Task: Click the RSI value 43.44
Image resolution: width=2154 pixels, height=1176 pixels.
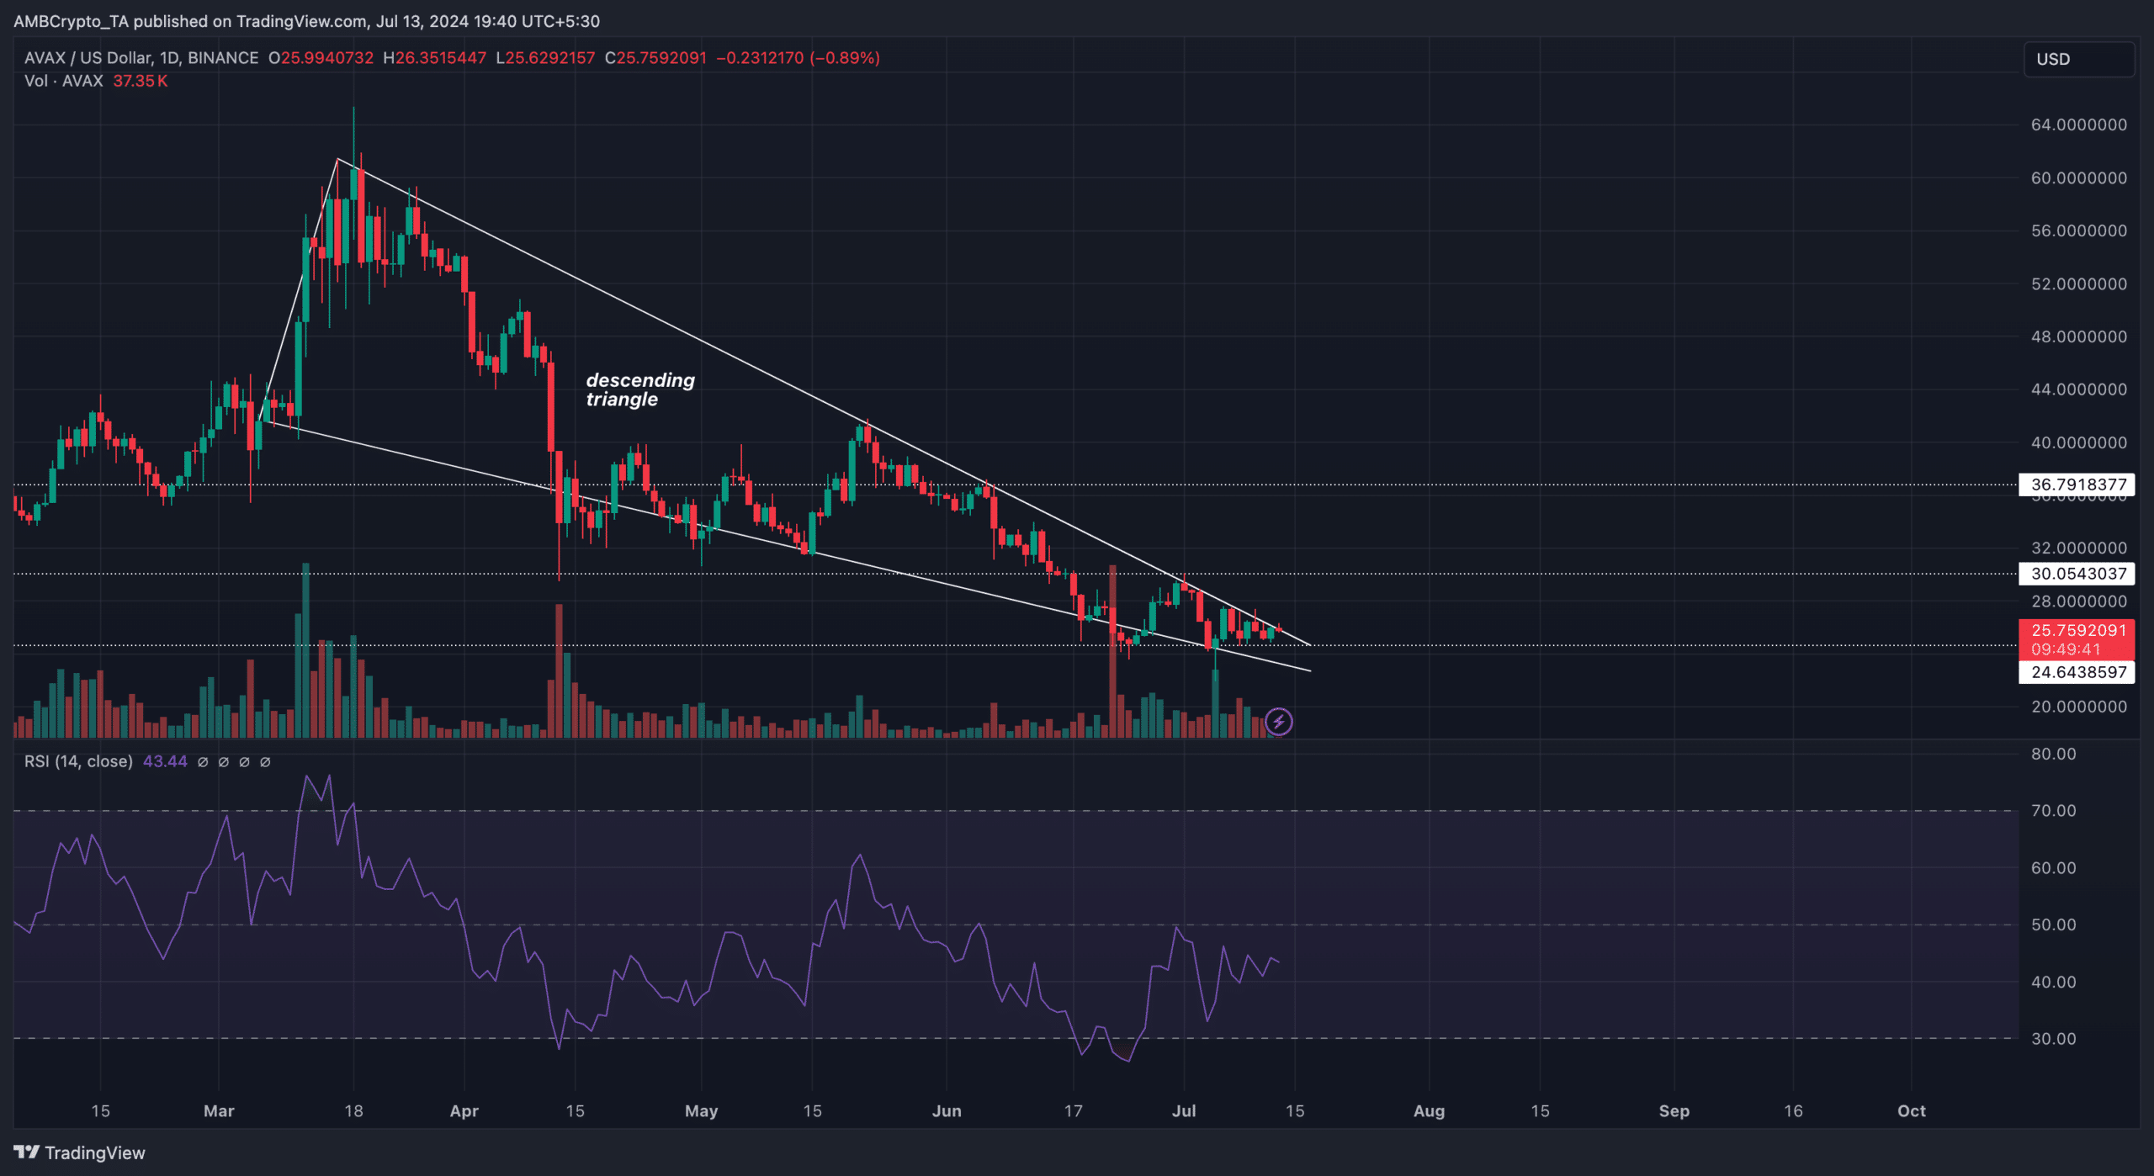Action: 165,761
